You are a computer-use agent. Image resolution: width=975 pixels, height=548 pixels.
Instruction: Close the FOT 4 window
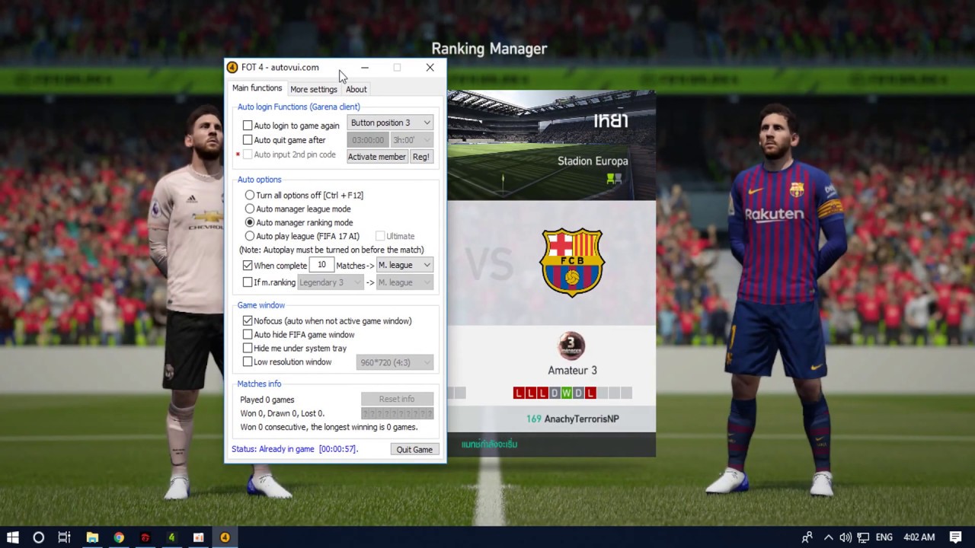click(430, 67)
